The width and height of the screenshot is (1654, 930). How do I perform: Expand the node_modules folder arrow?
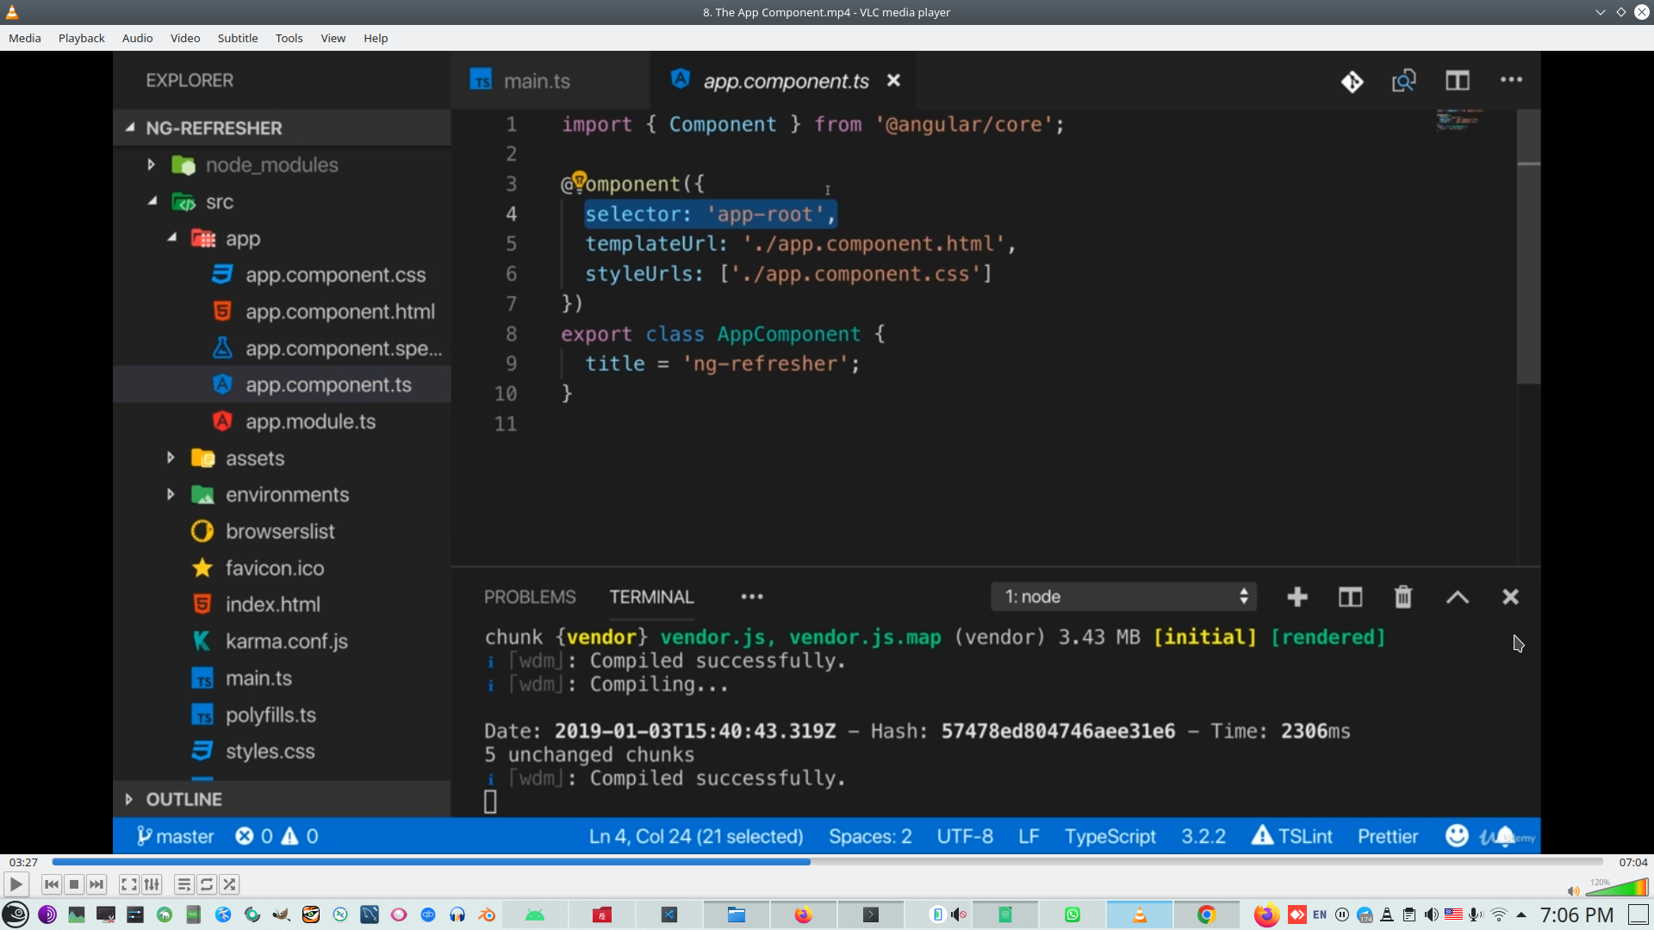pos(151,164)
